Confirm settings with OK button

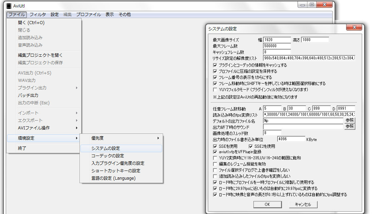(x=267, y=204)
